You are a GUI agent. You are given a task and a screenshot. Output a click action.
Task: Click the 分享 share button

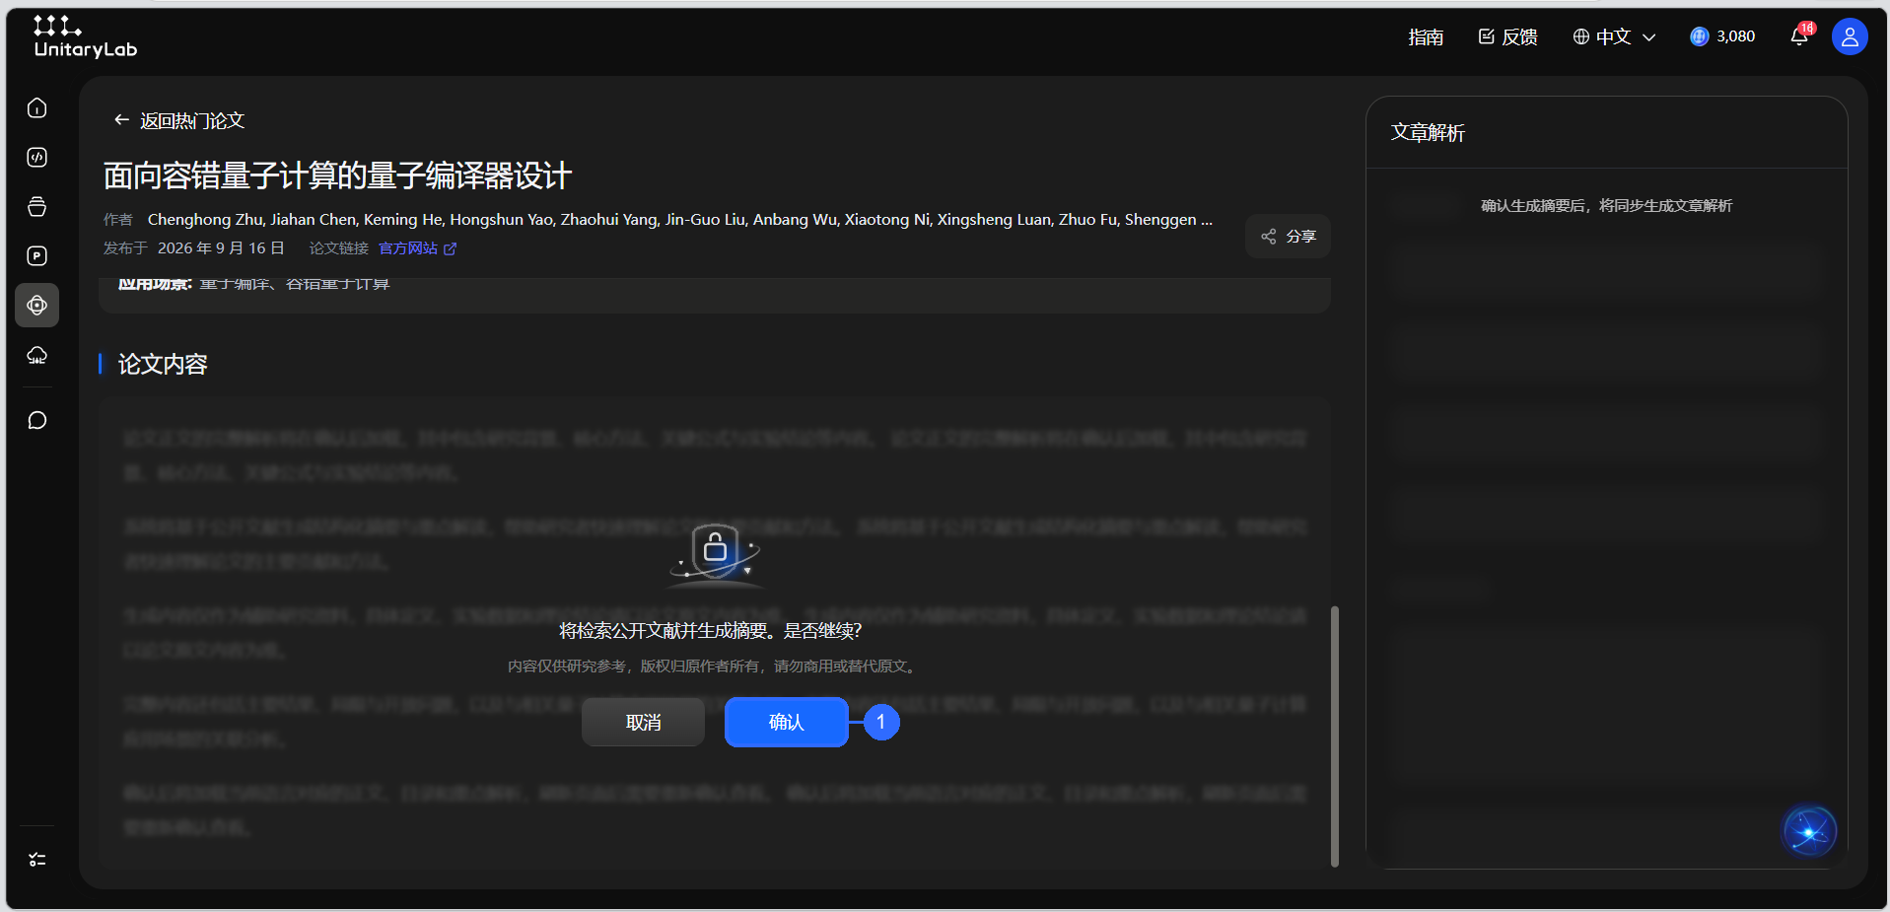tap(1288, 236)
